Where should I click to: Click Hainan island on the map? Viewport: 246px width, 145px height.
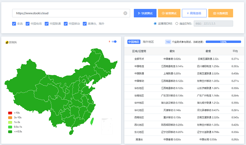pos(71,133)
